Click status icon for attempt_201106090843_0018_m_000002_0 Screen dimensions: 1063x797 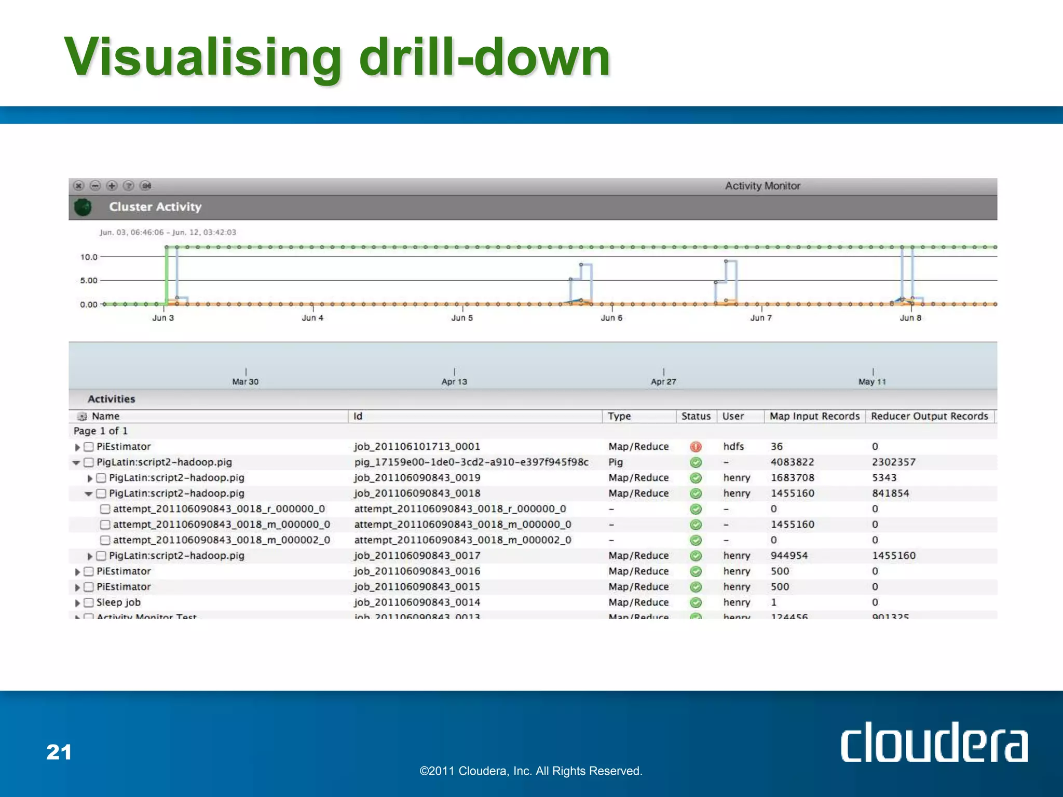[696, 540]
